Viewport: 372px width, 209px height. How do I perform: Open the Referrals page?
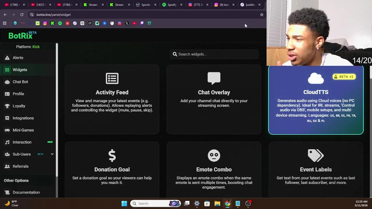28,166
